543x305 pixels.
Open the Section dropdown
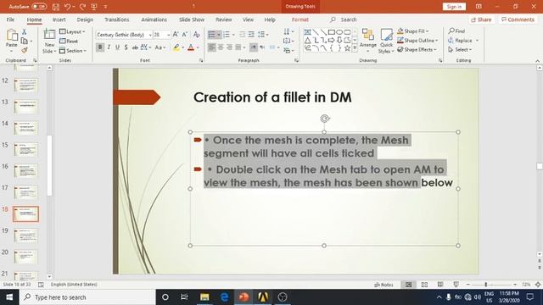pos(73,51)
